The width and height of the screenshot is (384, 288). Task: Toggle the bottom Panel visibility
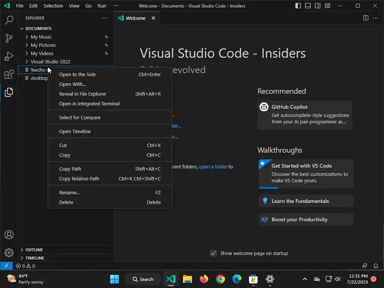(308, 6)
